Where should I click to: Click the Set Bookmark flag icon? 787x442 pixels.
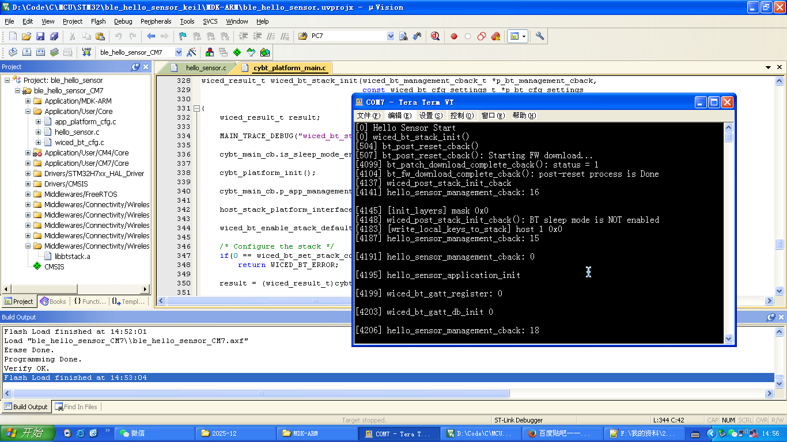click(x=183, y=36)
